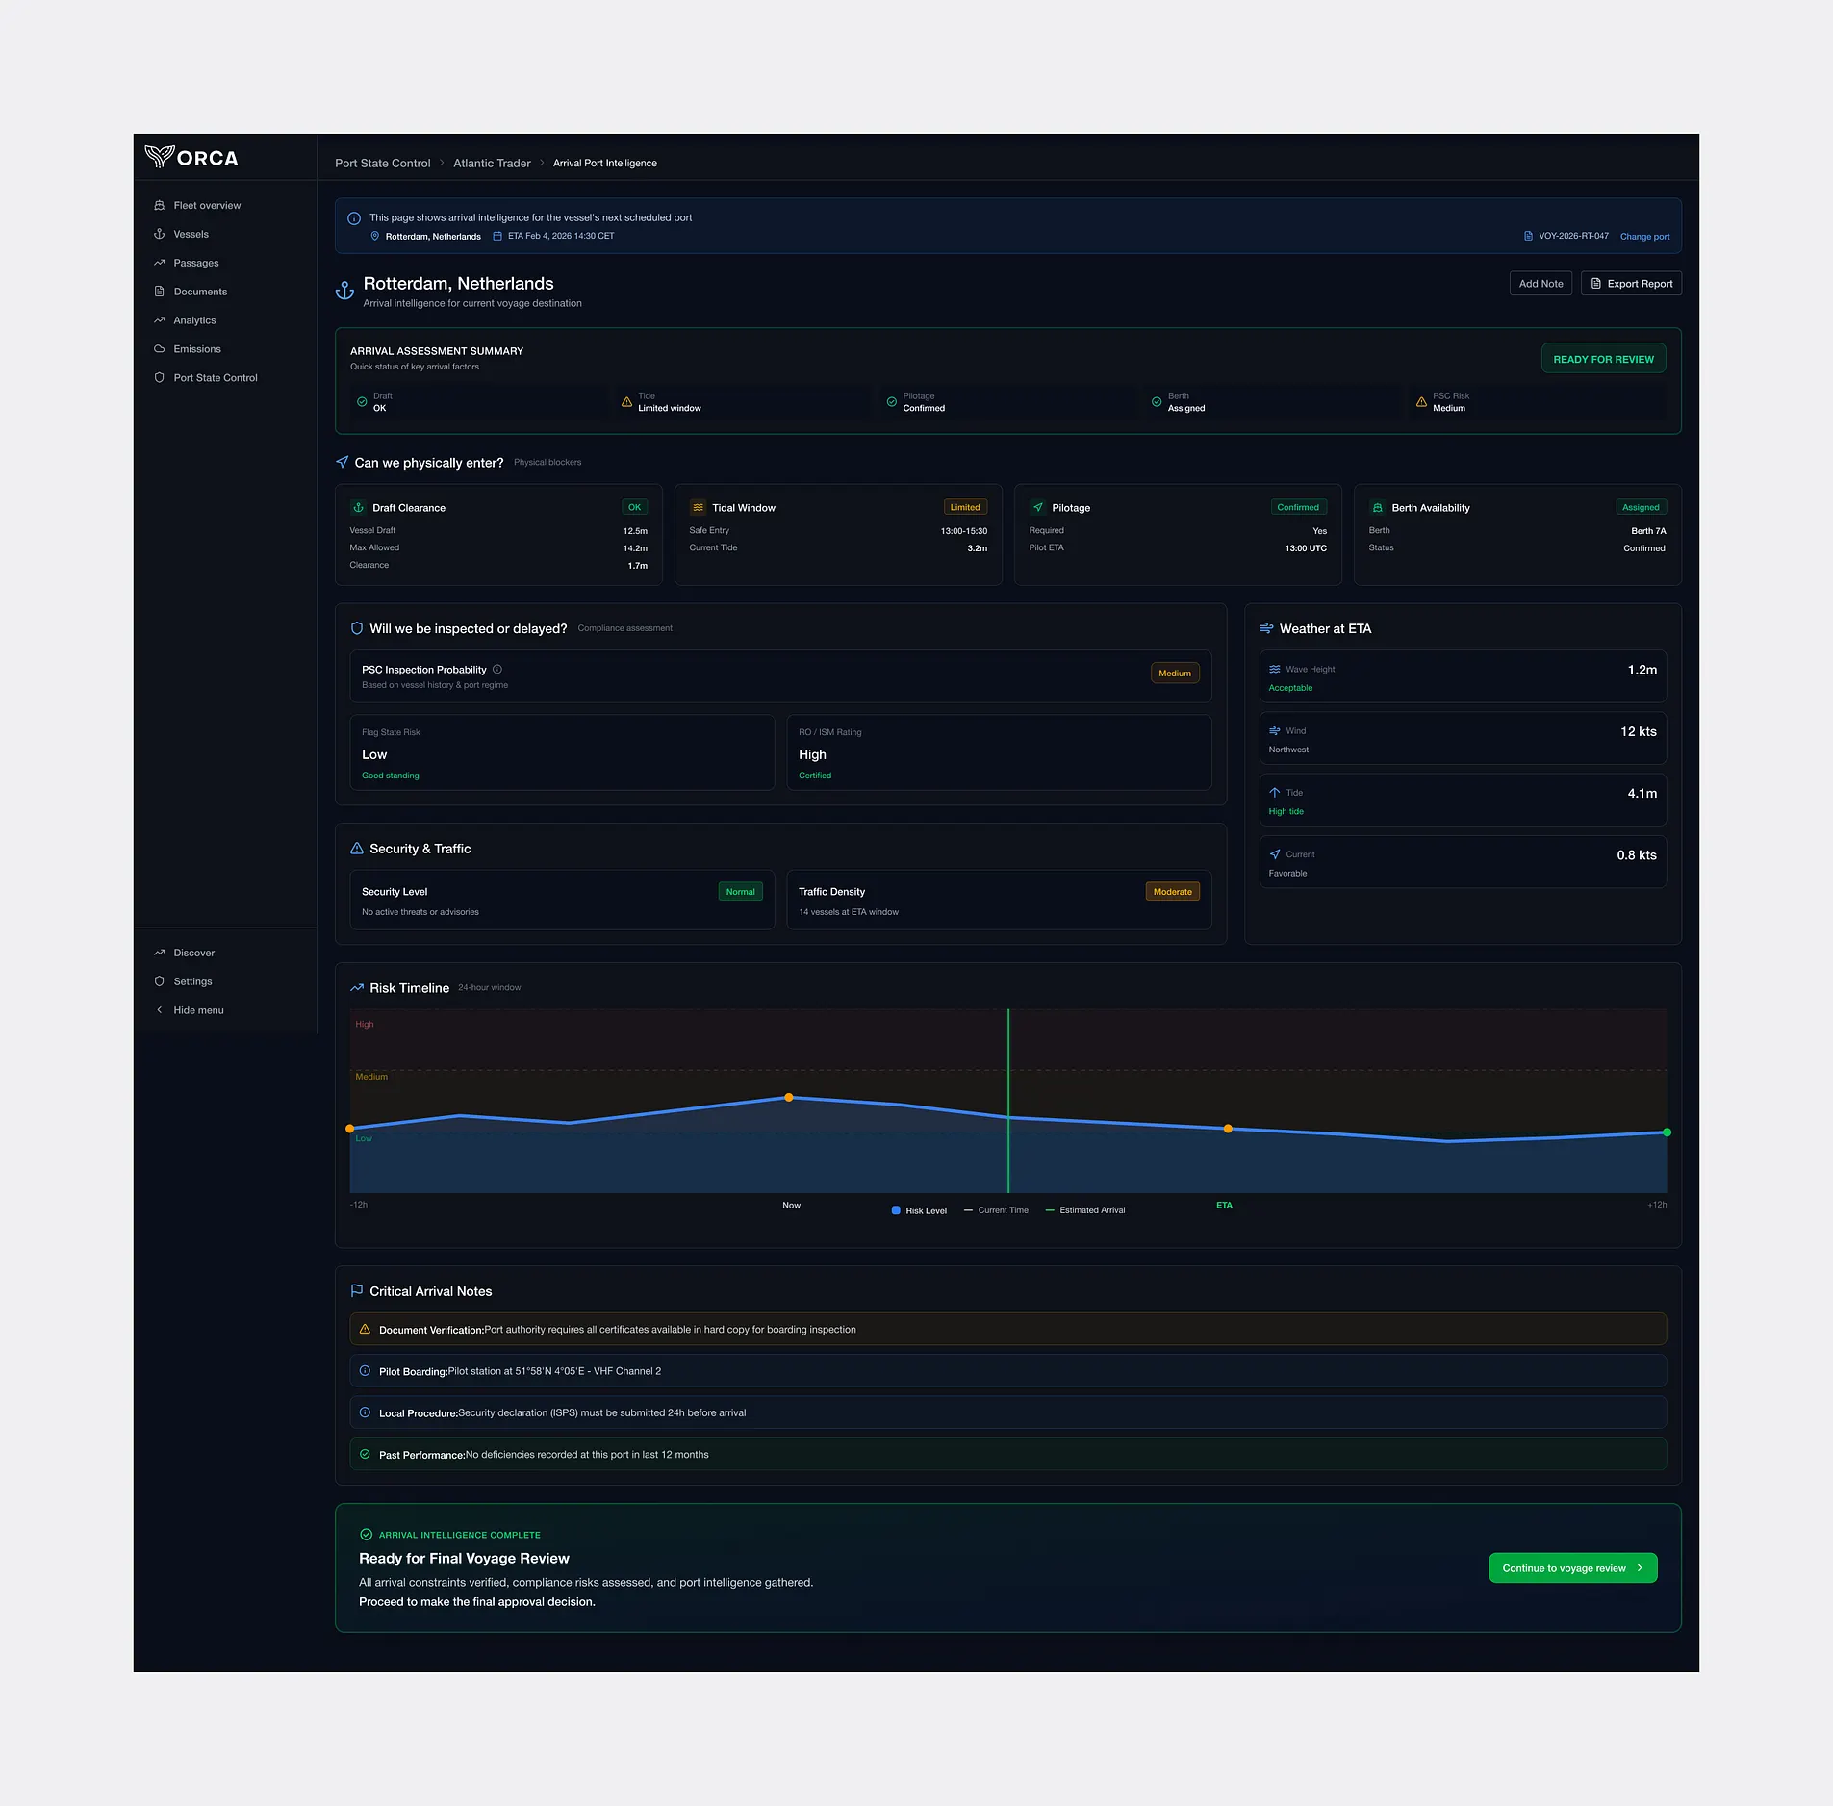Go to Emissions in the sidebar
Viewport: 1833px width, 1806px height.
(x=197, y=349)
